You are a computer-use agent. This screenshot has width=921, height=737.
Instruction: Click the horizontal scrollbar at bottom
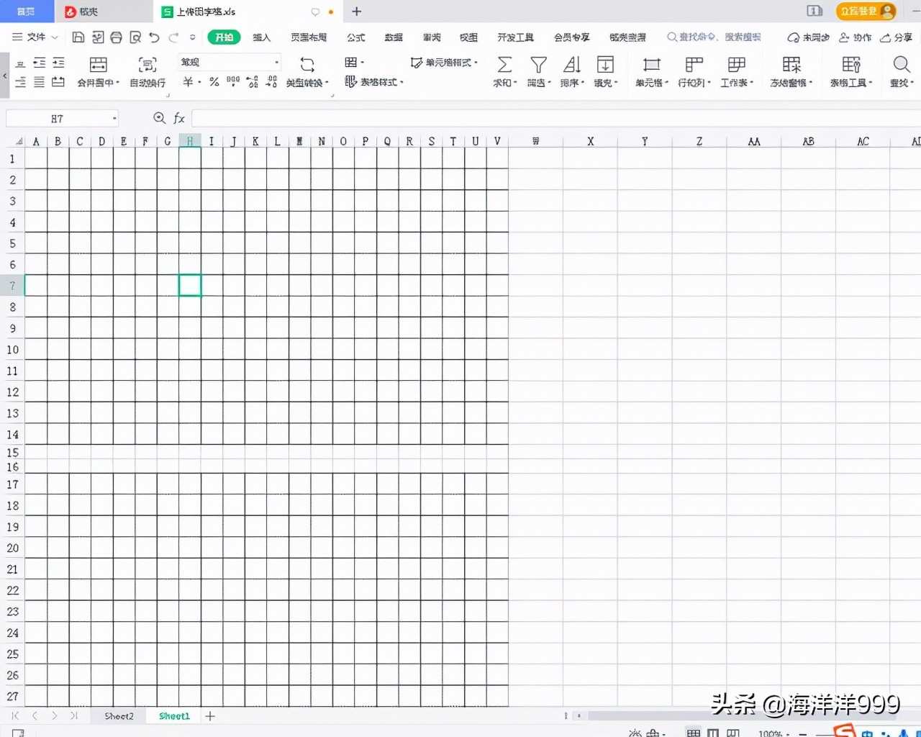pos(741,716)
